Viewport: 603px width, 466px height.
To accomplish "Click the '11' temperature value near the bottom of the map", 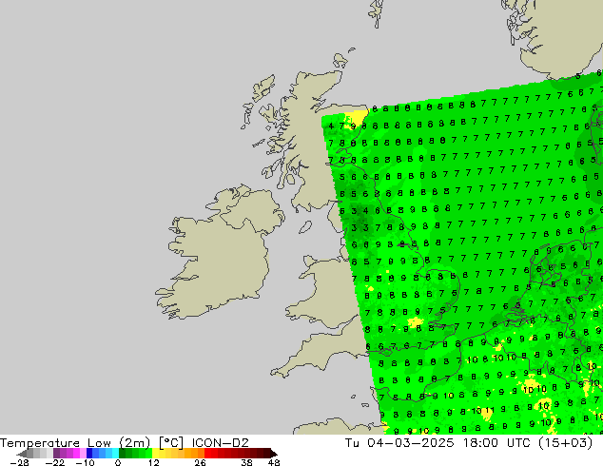I will point(489,410).
